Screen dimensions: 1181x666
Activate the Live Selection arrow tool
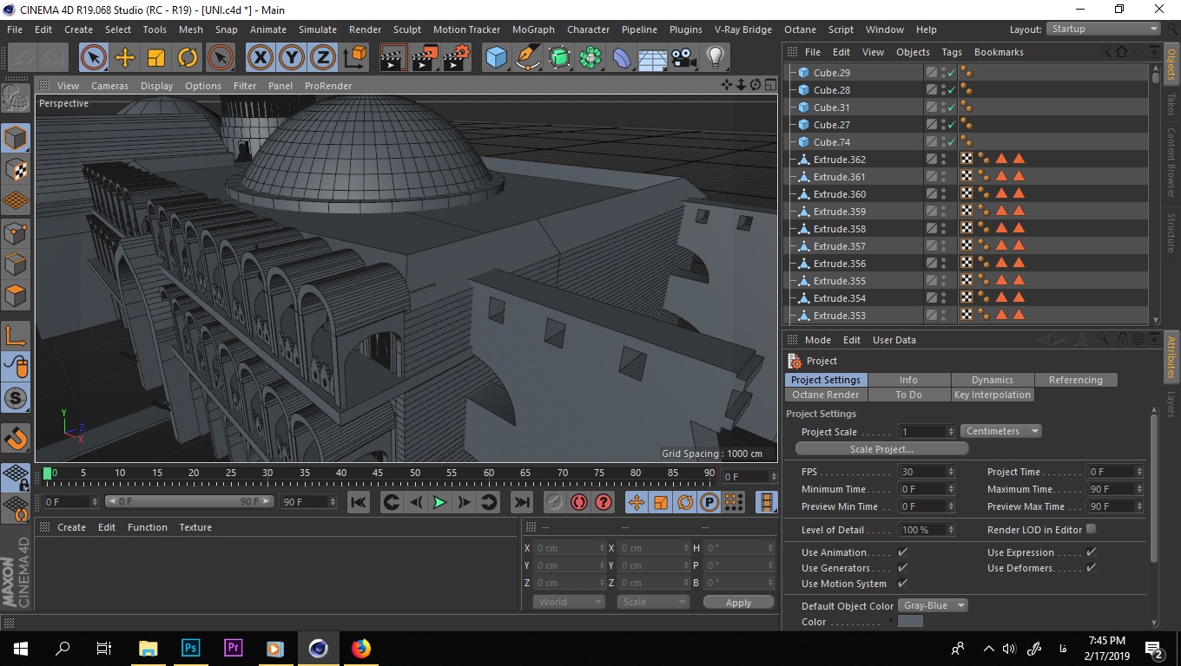pos(94,58)
